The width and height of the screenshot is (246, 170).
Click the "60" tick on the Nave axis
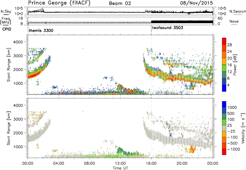(x=220, y=18)
